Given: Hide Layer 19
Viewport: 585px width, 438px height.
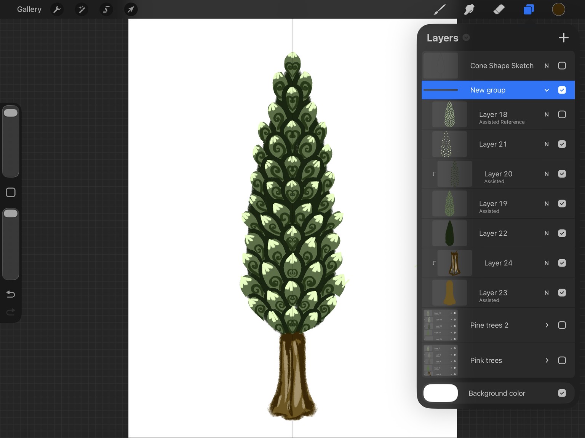Looking at the screenshot, I should (562, 203).
